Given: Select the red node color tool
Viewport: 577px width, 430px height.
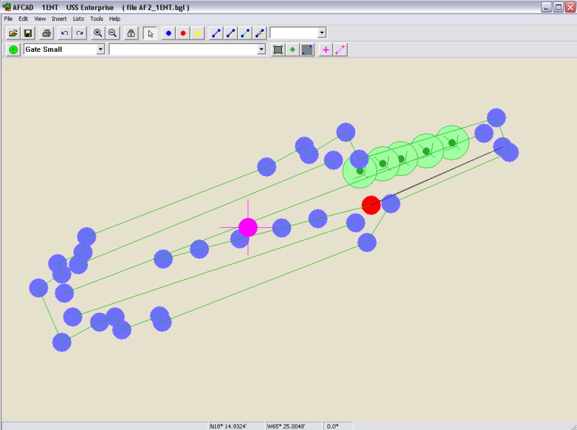Looking at the screenshot, I should coord(182,33).
